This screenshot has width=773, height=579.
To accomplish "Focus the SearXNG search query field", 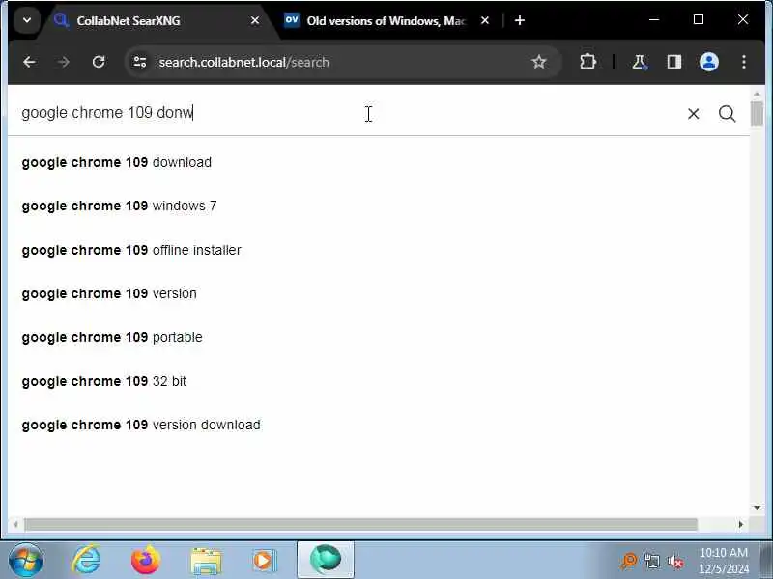I will click(x=345, y=113).
